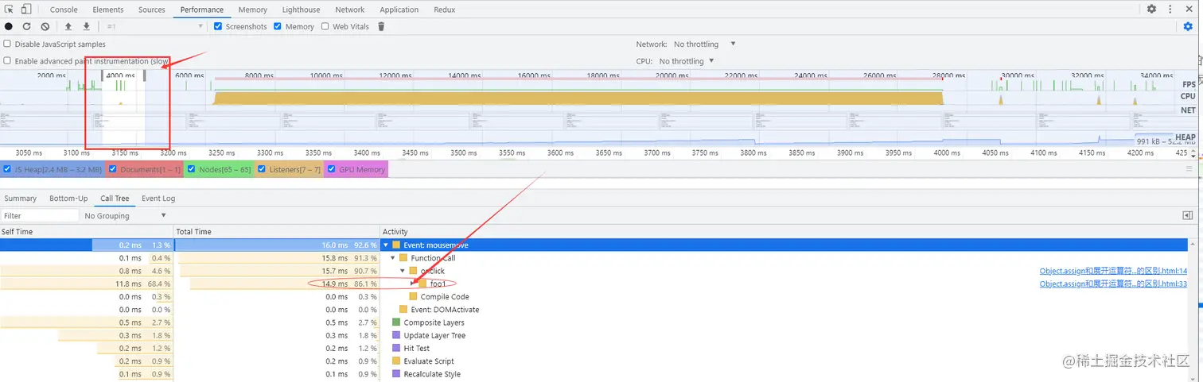Open the recording selector dropdown #1

click(154, 26)
